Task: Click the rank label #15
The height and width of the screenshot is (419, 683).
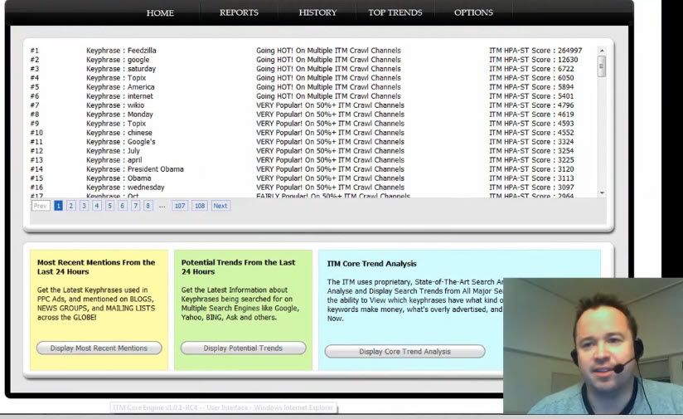Action: coord(36,178)
